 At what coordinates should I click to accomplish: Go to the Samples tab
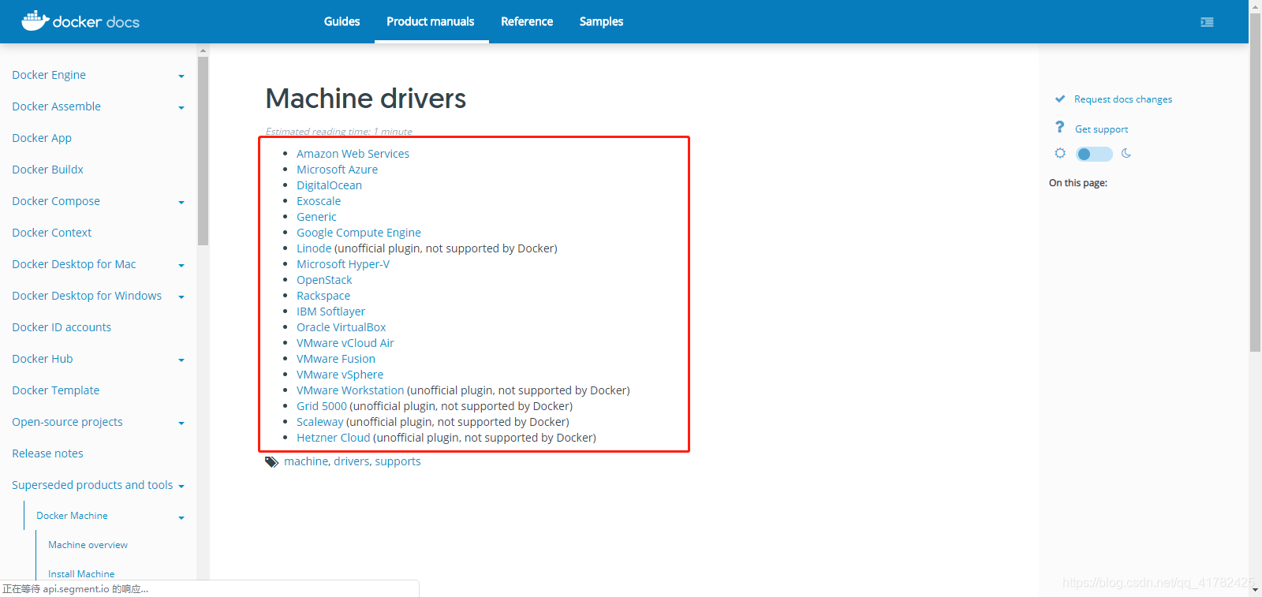pyautogui.click(x=601, y=21)
